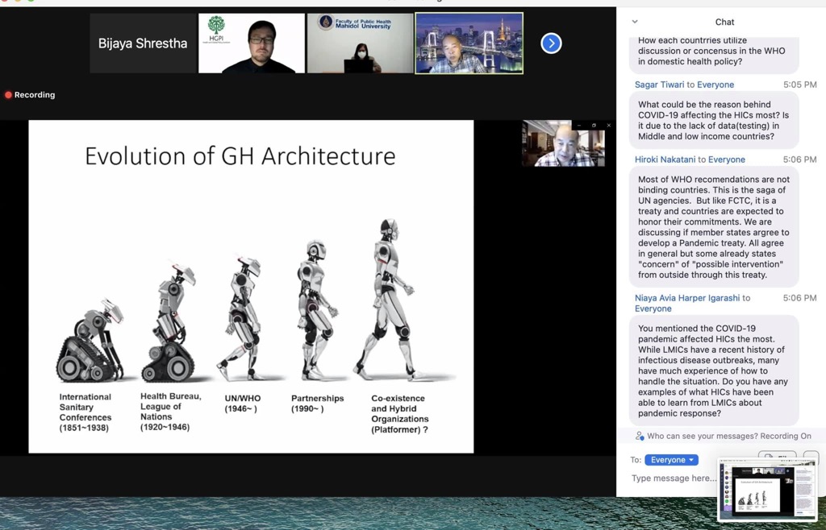Select the Mahidol University participant video

360,43
